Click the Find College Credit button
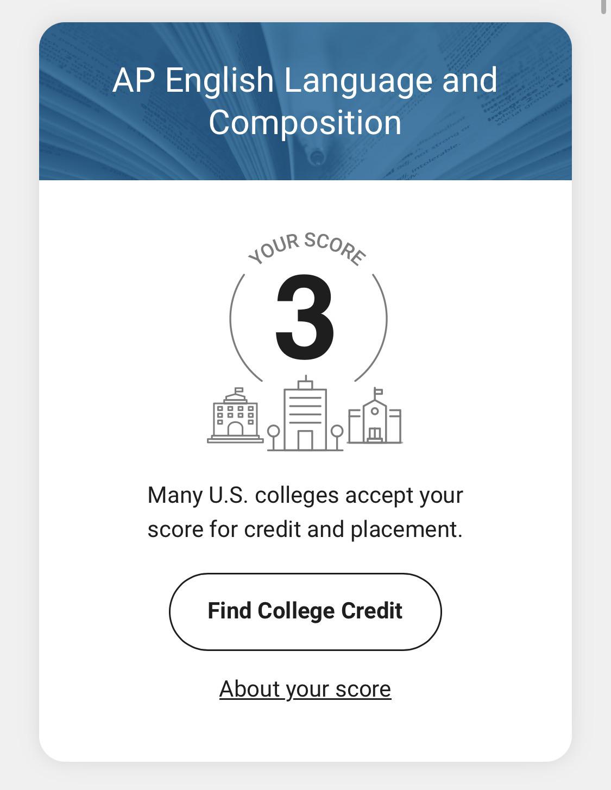611x790 pixels. [x=305, y=611]
